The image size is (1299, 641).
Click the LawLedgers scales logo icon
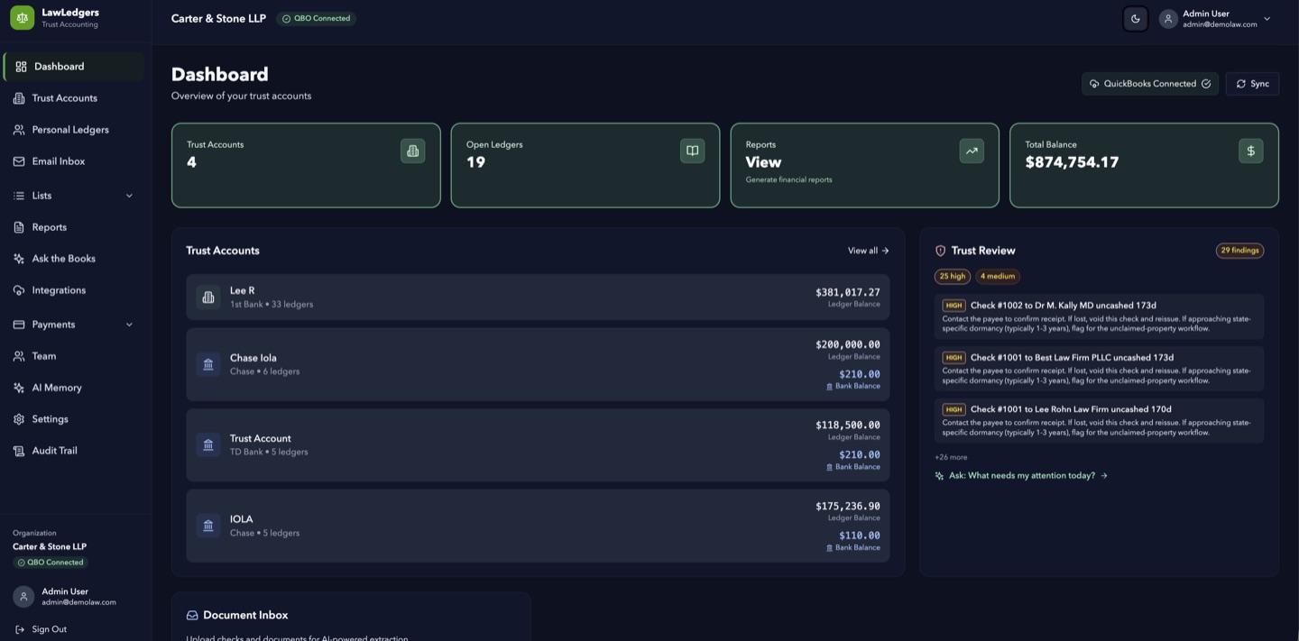pos(22,18)
